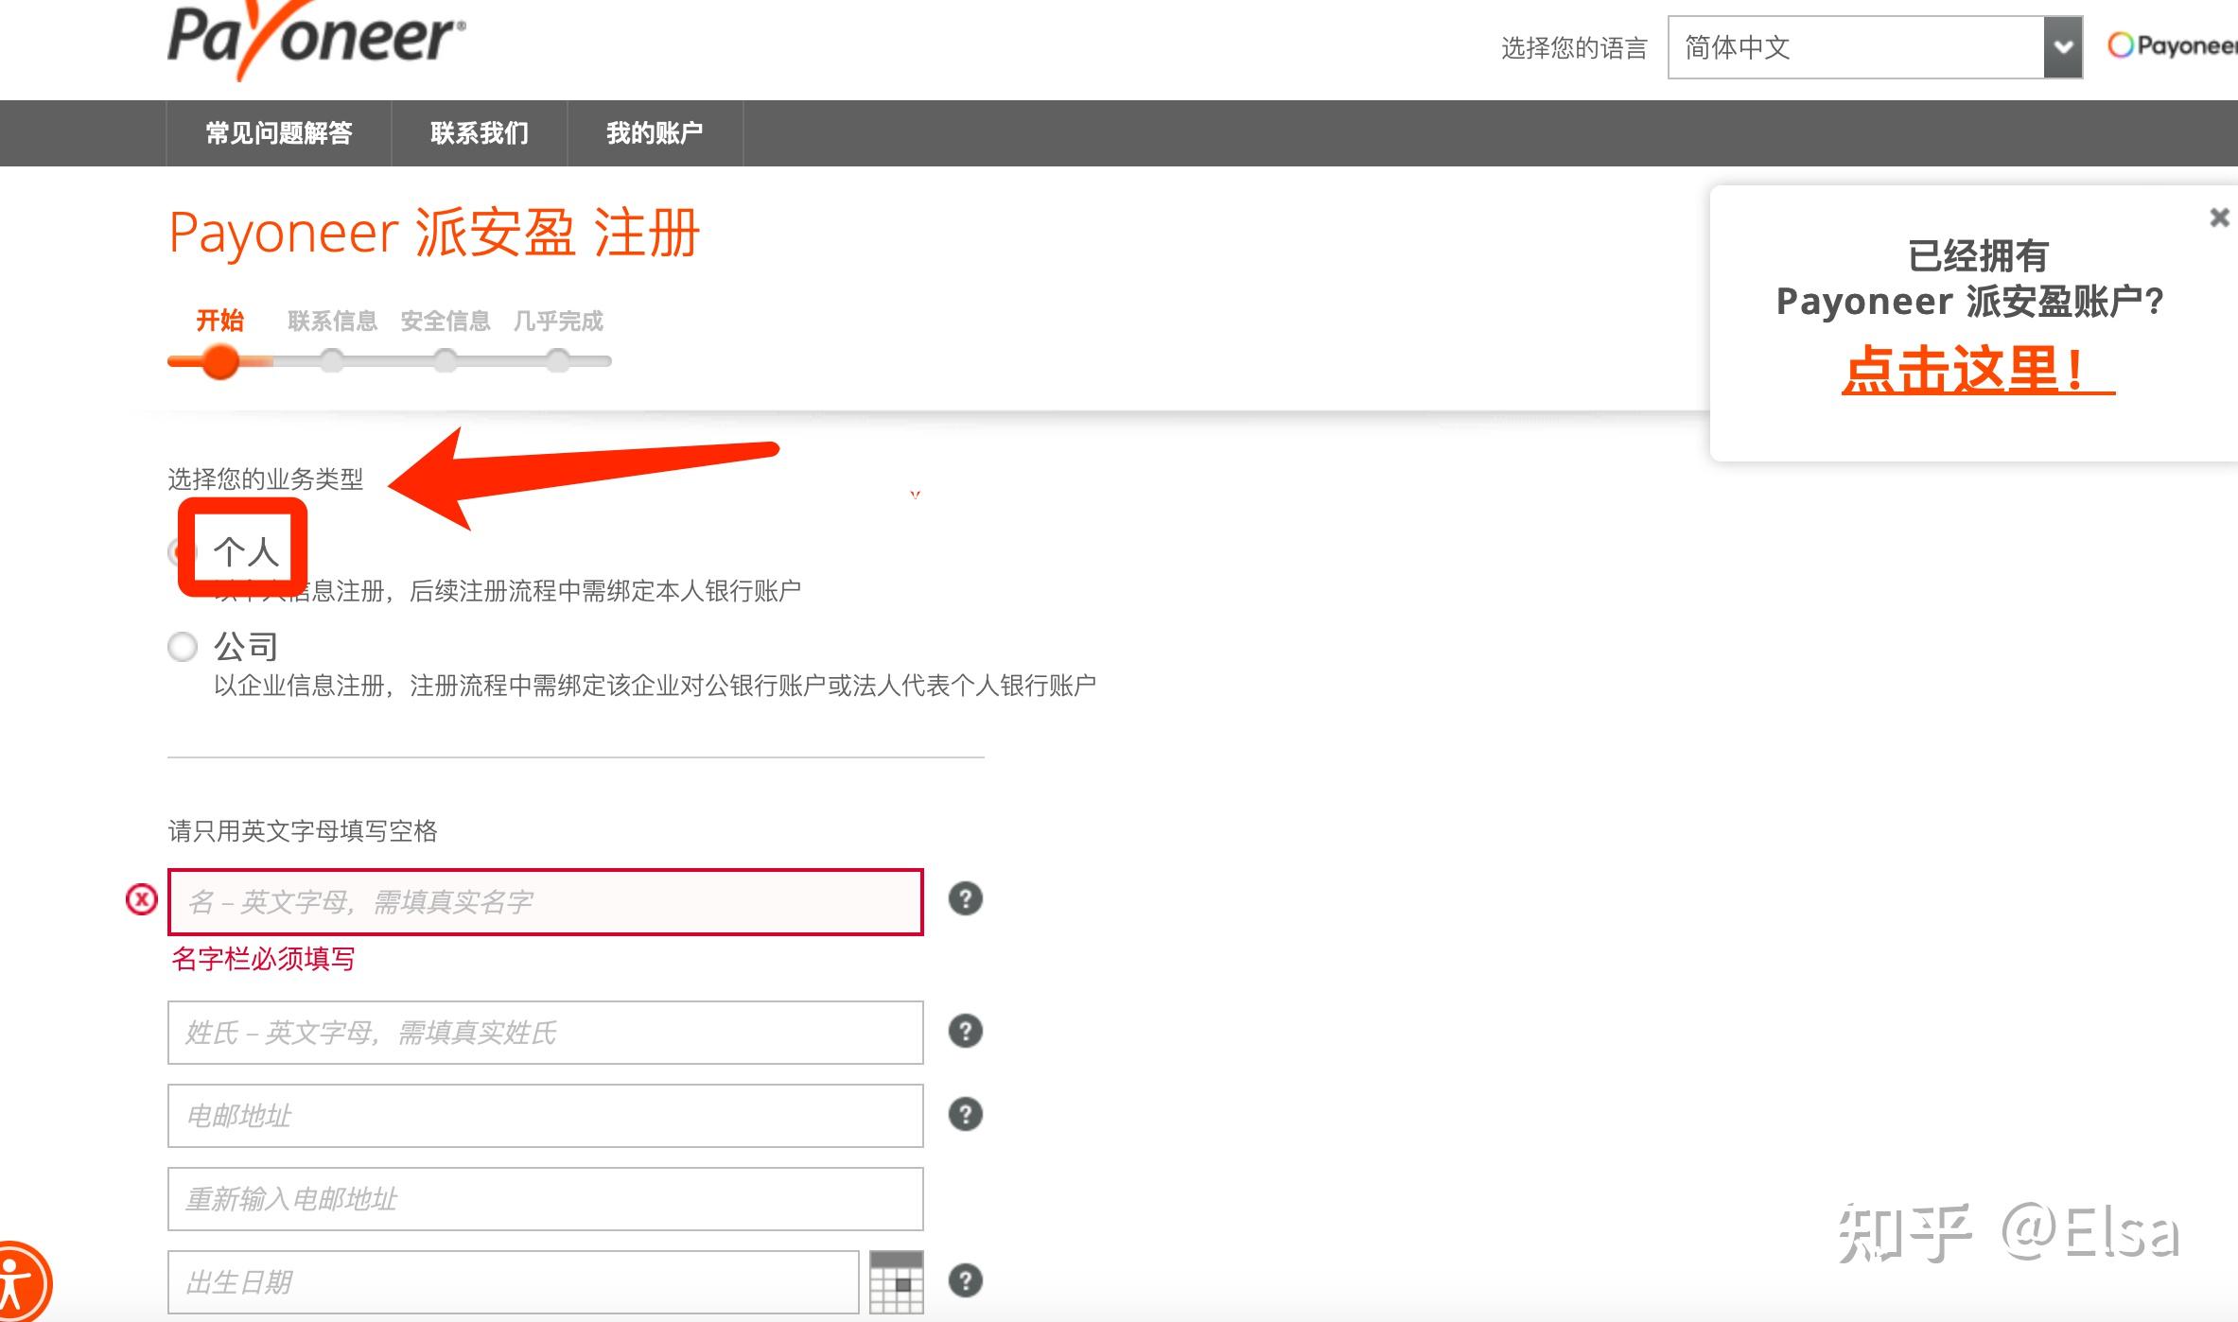This screenshot has width=2238, height=1322.
Task: Click the help icon beside the 电邮地址 field
Action: 966,1113
